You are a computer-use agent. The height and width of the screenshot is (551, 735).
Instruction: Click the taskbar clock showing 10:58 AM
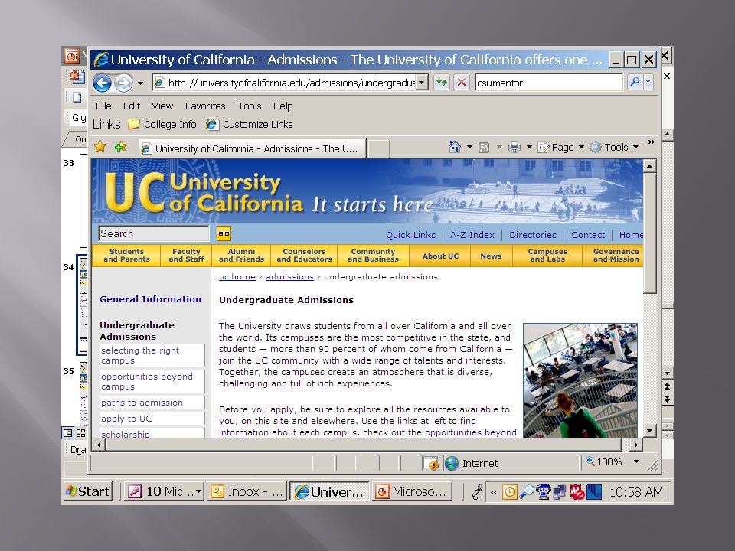tap(636, 491)
